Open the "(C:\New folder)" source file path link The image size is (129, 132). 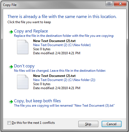(x=79, y=45)
